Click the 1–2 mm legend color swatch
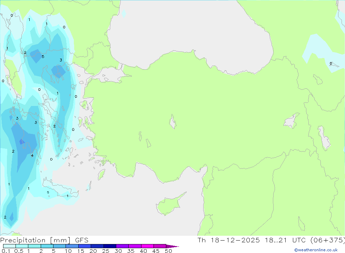The image size is (345, 253). [x=34, y=246]
